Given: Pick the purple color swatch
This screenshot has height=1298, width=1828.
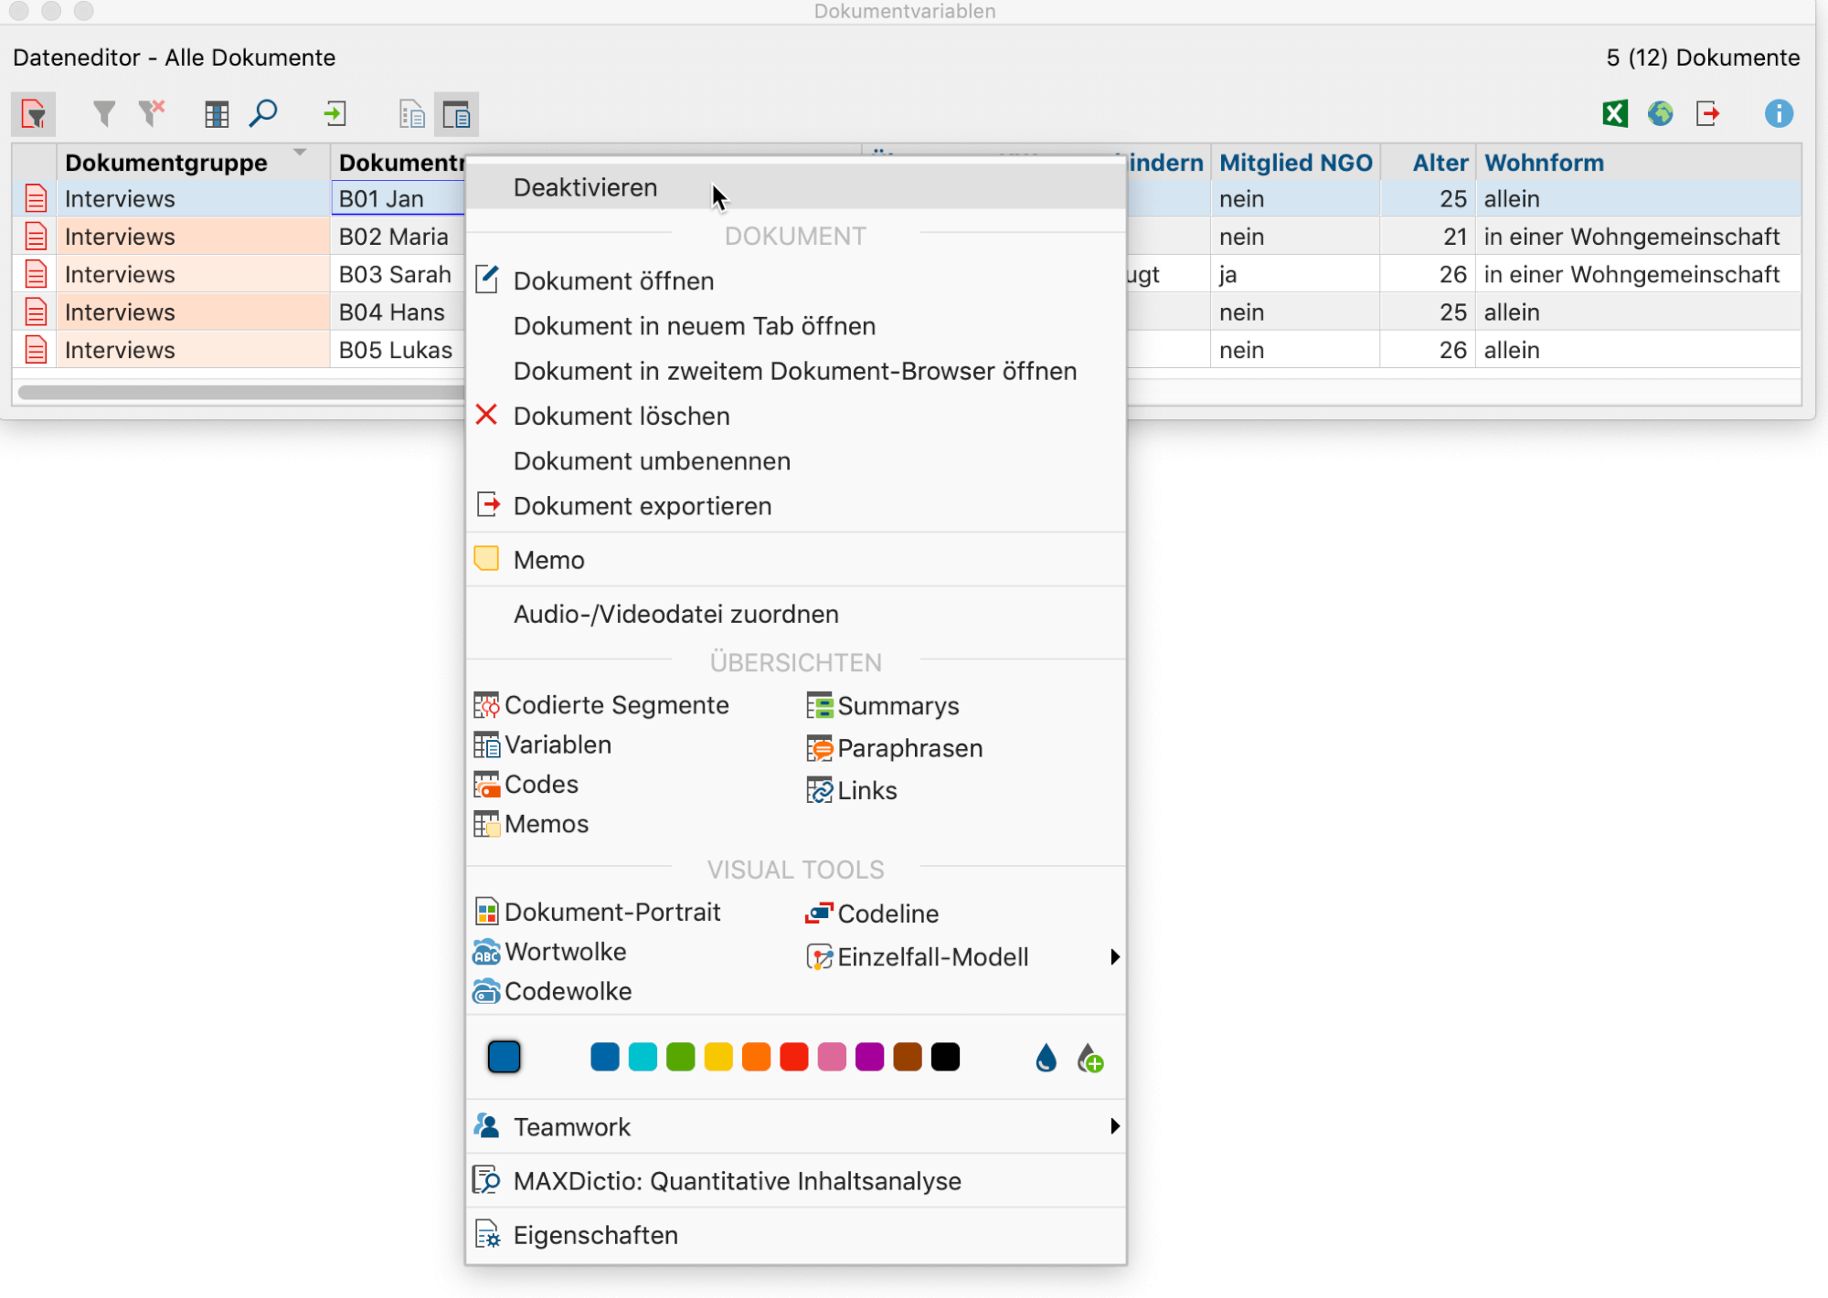Looking at the screenshot, I should click(x=869, y=1057).
